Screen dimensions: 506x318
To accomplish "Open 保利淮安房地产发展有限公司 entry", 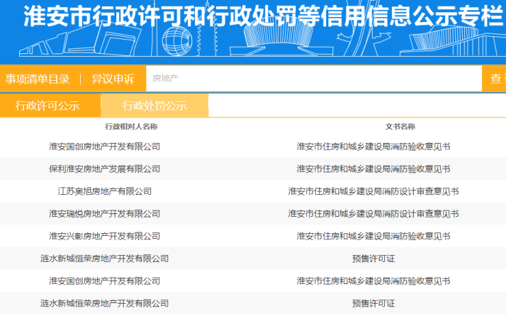I will pyautogui.click(x=105, y=169).
